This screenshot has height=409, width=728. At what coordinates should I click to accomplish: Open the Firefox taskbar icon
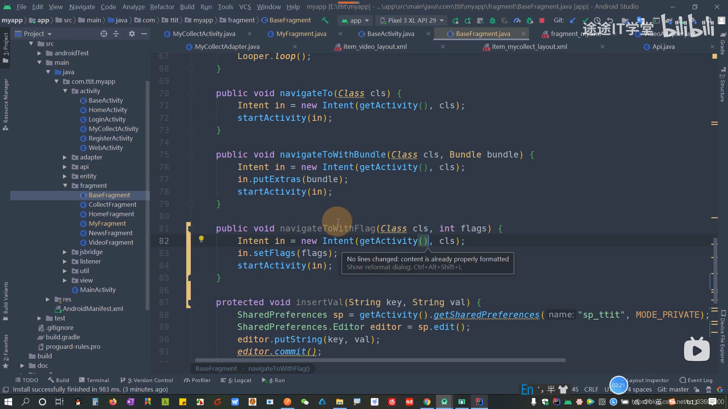(113, 402)
